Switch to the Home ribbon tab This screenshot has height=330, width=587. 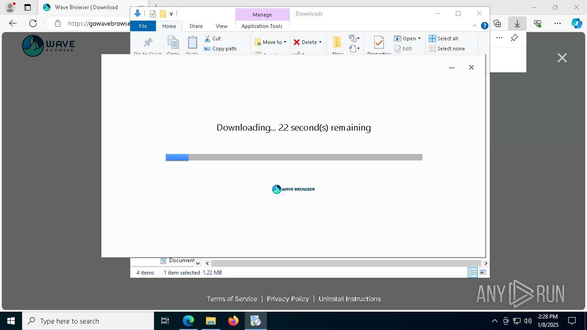[x=169, y=26]
